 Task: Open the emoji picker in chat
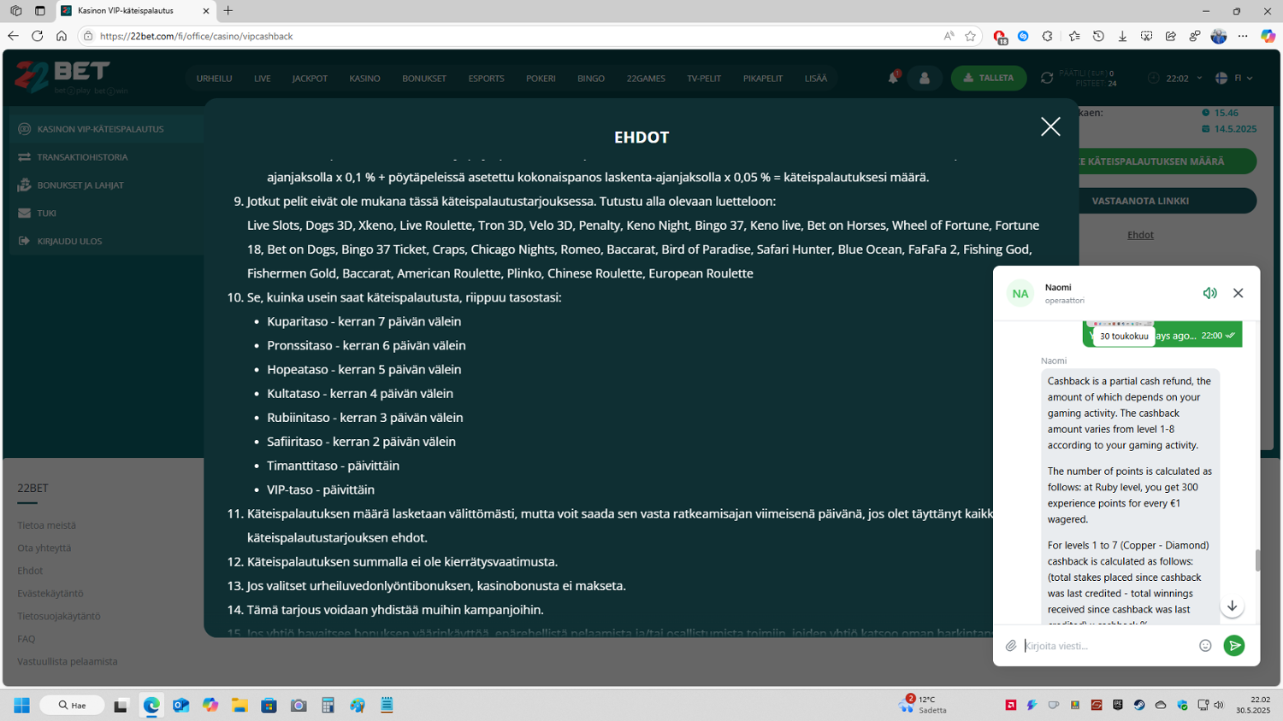[1205, 646]
